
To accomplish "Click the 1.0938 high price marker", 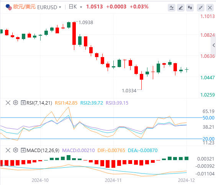I will [x=86, y=23].
